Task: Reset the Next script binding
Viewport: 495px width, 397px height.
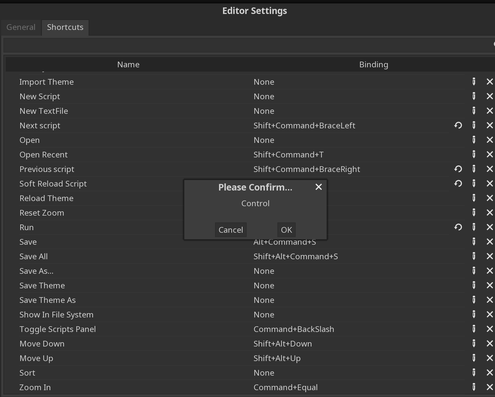Action: [458, 125]
